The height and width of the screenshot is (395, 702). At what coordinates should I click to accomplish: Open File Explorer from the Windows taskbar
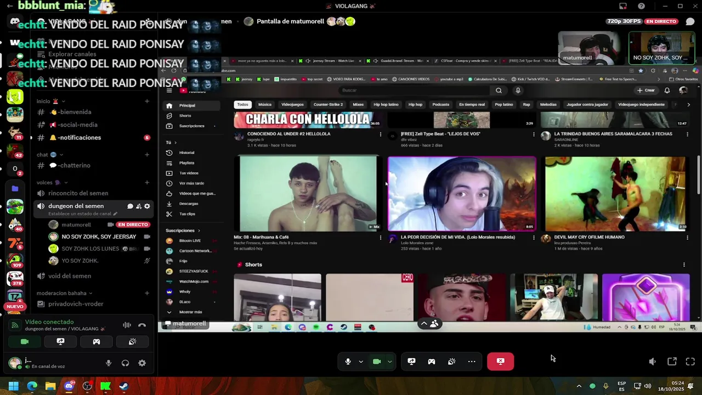(50, 386)
